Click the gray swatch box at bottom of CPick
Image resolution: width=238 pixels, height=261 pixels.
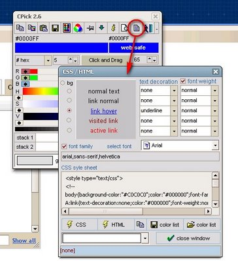35,161
